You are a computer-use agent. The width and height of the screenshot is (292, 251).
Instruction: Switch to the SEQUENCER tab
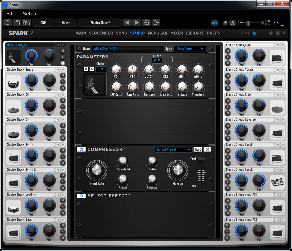pos(101,33)
